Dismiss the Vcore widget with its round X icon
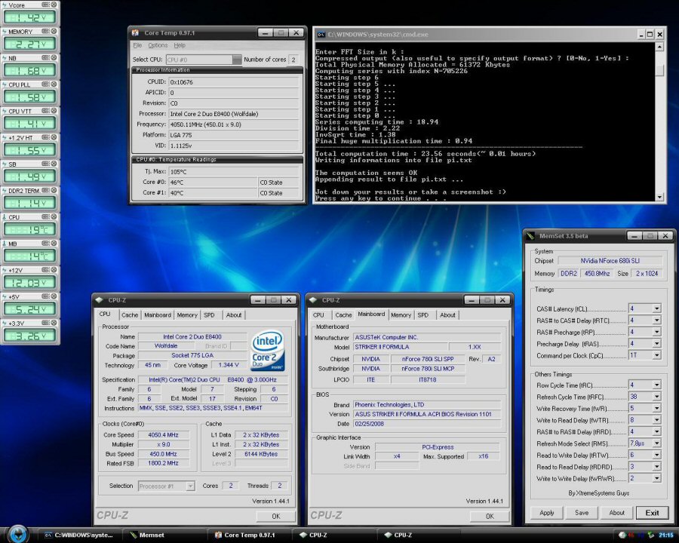This screenshot has width=679, height=543. pos(54,5)
